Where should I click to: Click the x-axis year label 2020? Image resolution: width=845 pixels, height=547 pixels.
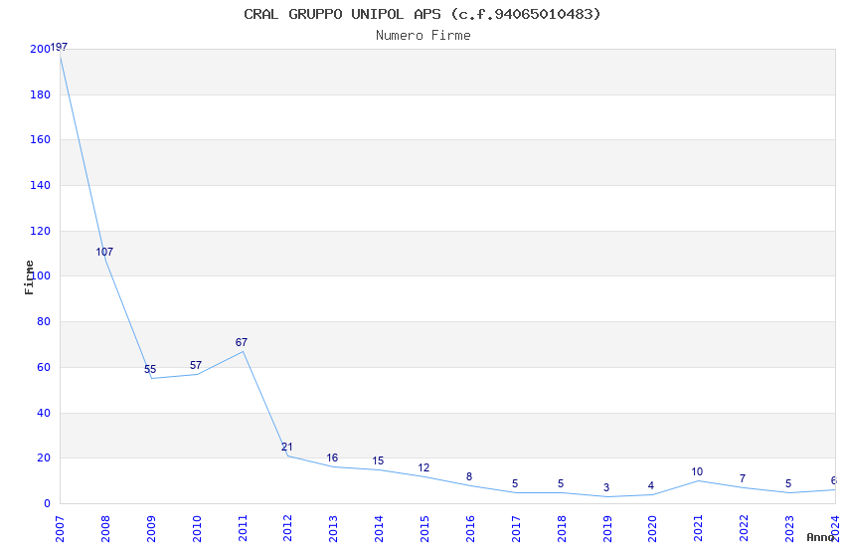[652, 529]
